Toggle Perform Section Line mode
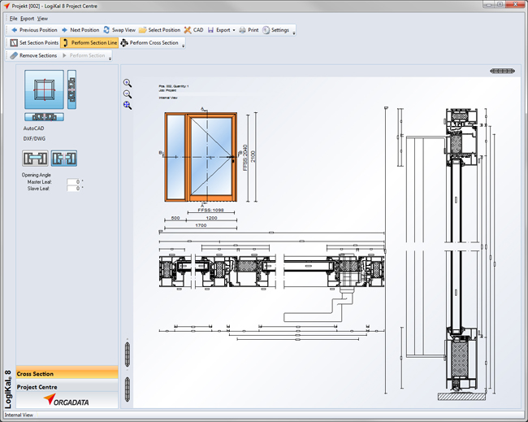528x422 pixels. [89, 43]
